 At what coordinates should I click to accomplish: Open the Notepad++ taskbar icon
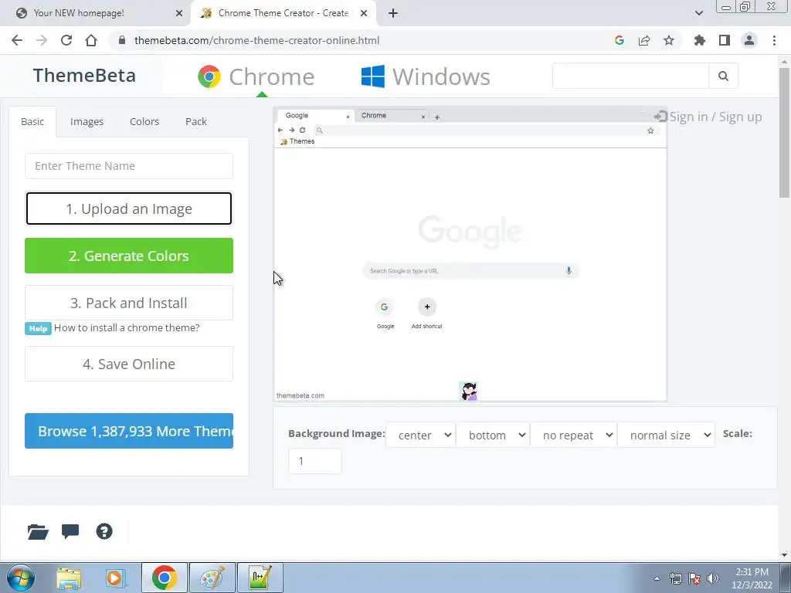click(x=260, y=578)
